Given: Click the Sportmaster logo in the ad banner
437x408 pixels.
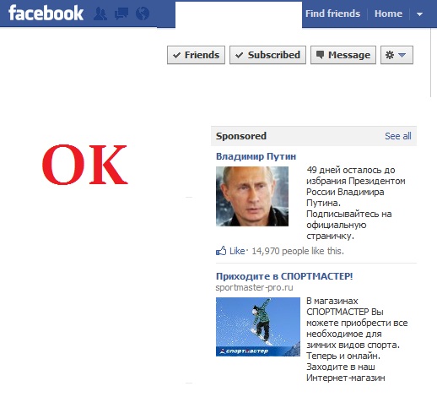Looking at the screenshot, I should (x=244, y=351).
